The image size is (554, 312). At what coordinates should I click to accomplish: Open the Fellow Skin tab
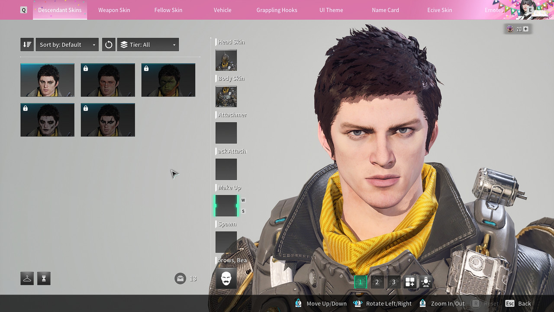(x=168, y=10)
